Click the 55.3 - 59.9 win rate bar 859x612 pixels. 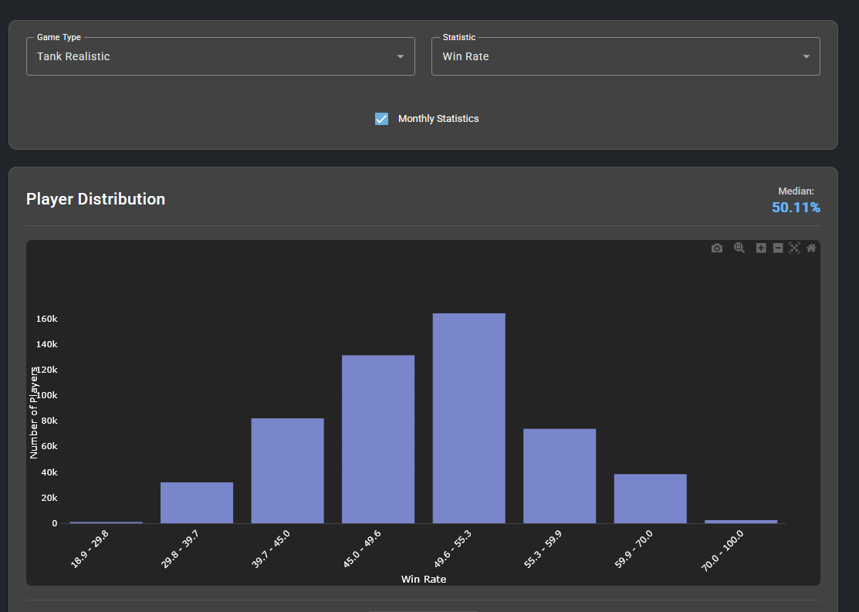(560, 476)
